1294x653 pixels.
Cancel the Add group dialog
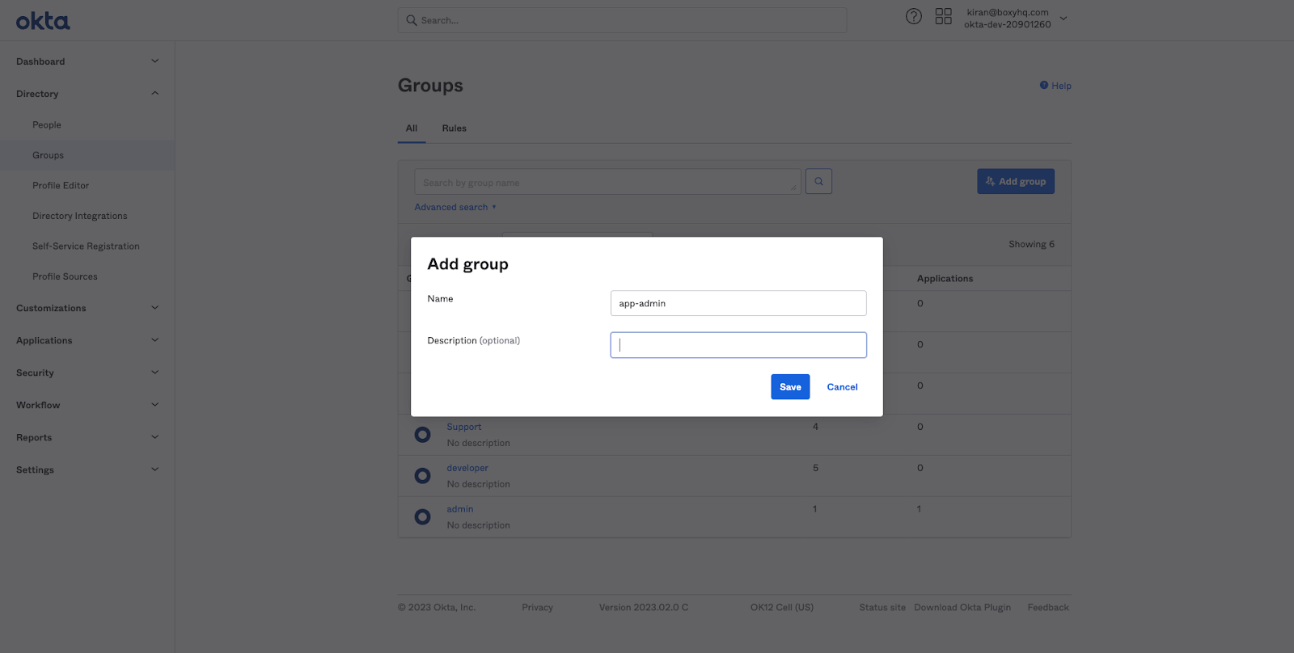842,387
